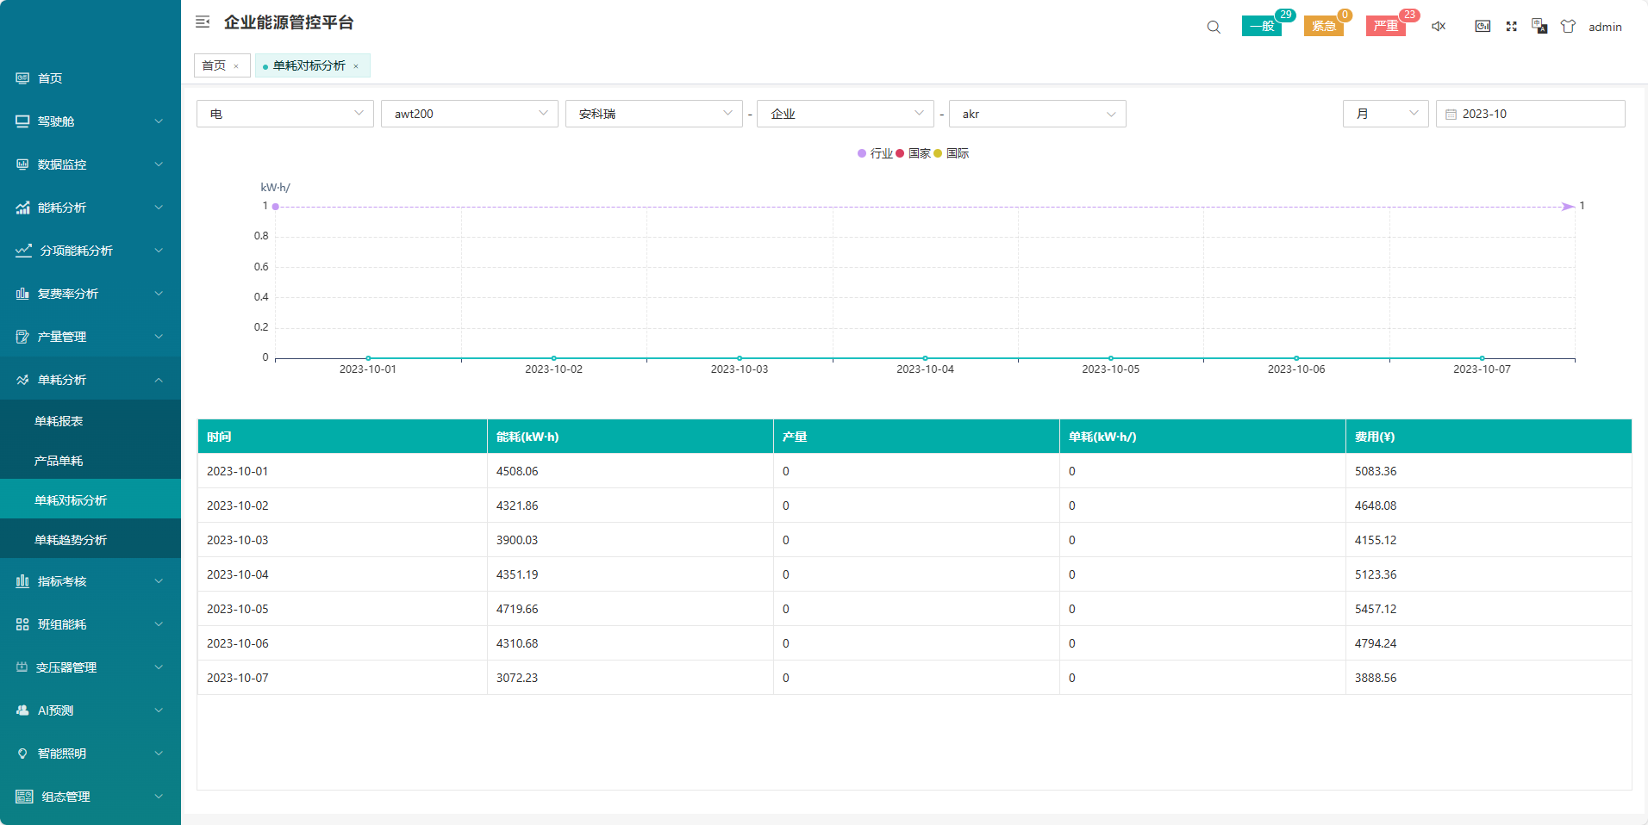Switch to the 首页 tab
The height and width of the screenshot is (825, 1648).
click(x=214, y=65)
